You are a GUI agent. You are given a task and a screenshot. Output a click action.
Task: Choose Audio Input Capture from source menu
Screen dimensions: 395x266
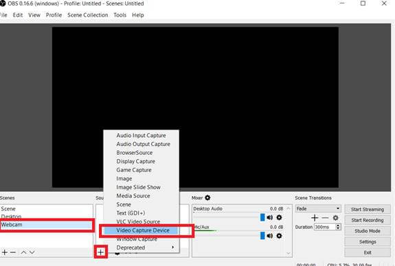point(141,135)
